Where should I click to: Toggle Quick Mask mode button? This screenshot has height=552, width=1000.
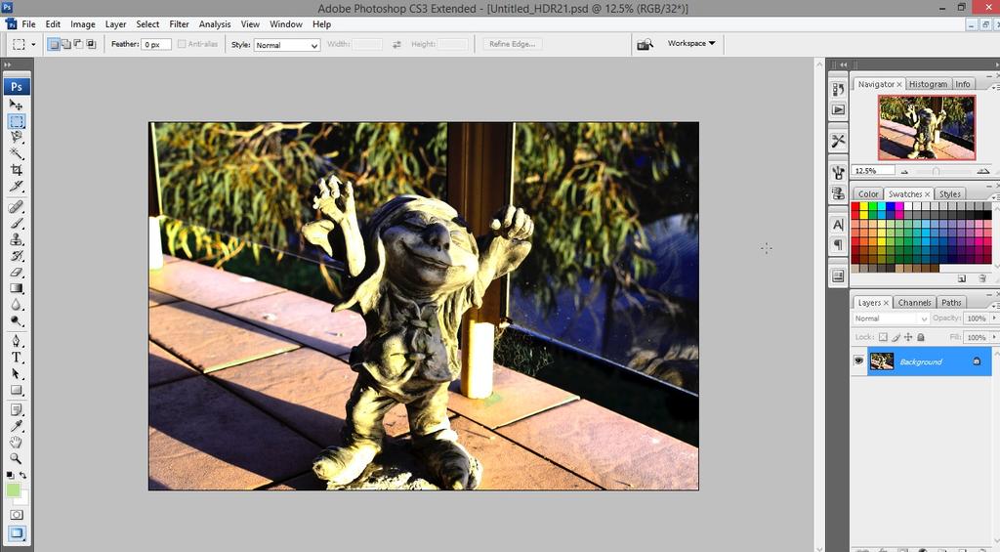pyautogui.click(x=17, y=515)
